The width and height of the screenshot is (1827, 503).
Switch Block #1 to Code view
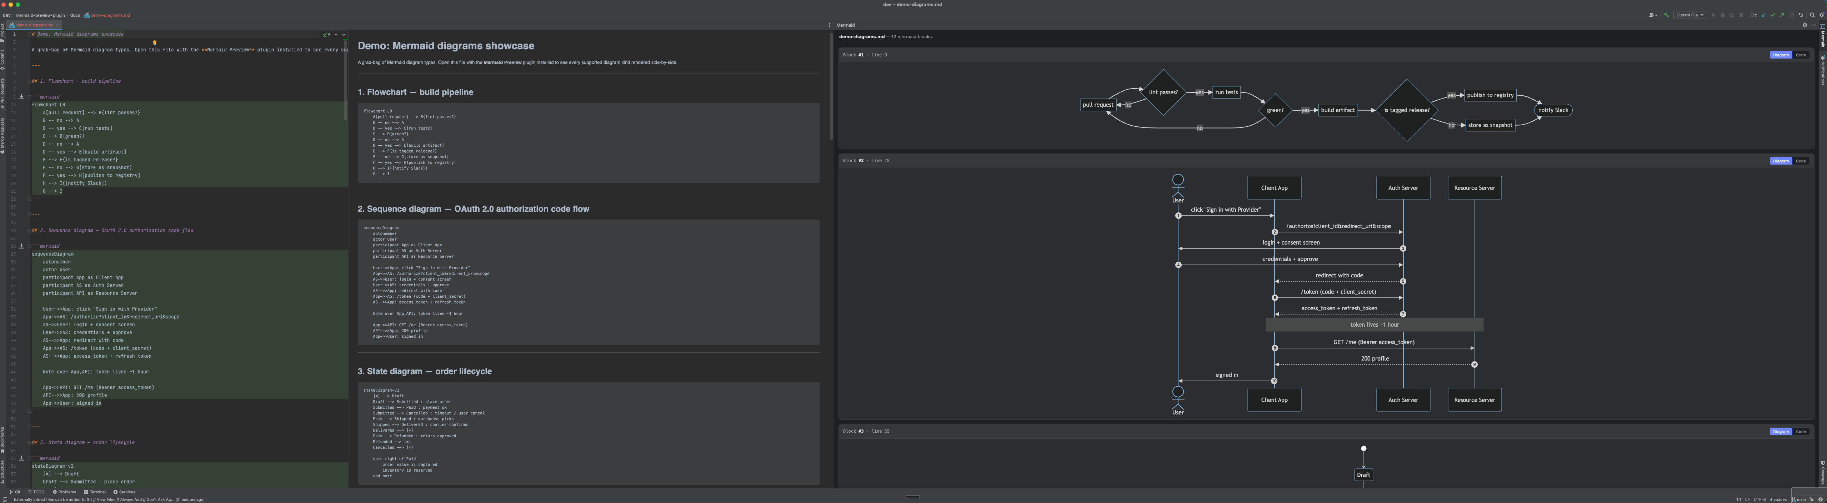(x=1801, y=55)
